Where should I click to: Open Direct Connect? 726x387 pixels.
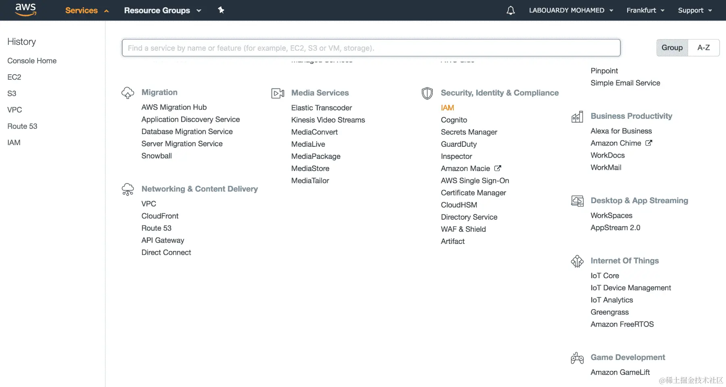click(x=166, y=252)
